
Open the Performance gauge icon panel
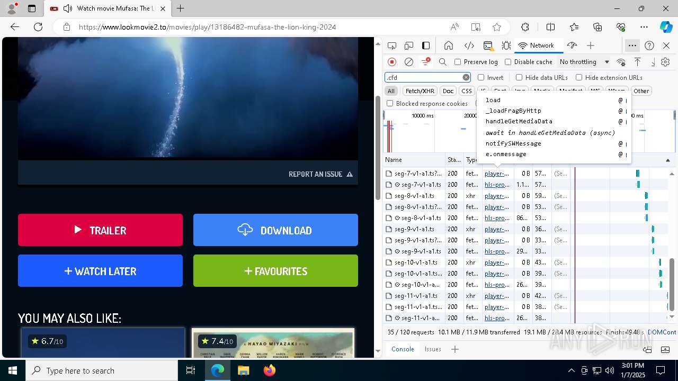pyautogui.click(x=572, y=46)
